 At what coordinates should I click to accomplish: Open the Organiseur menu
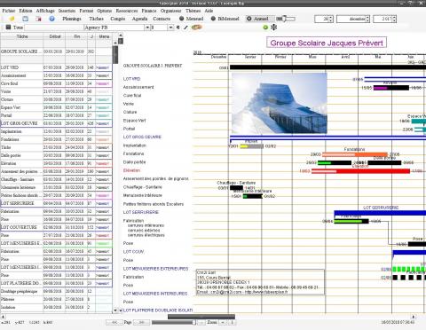coord(170,11)
